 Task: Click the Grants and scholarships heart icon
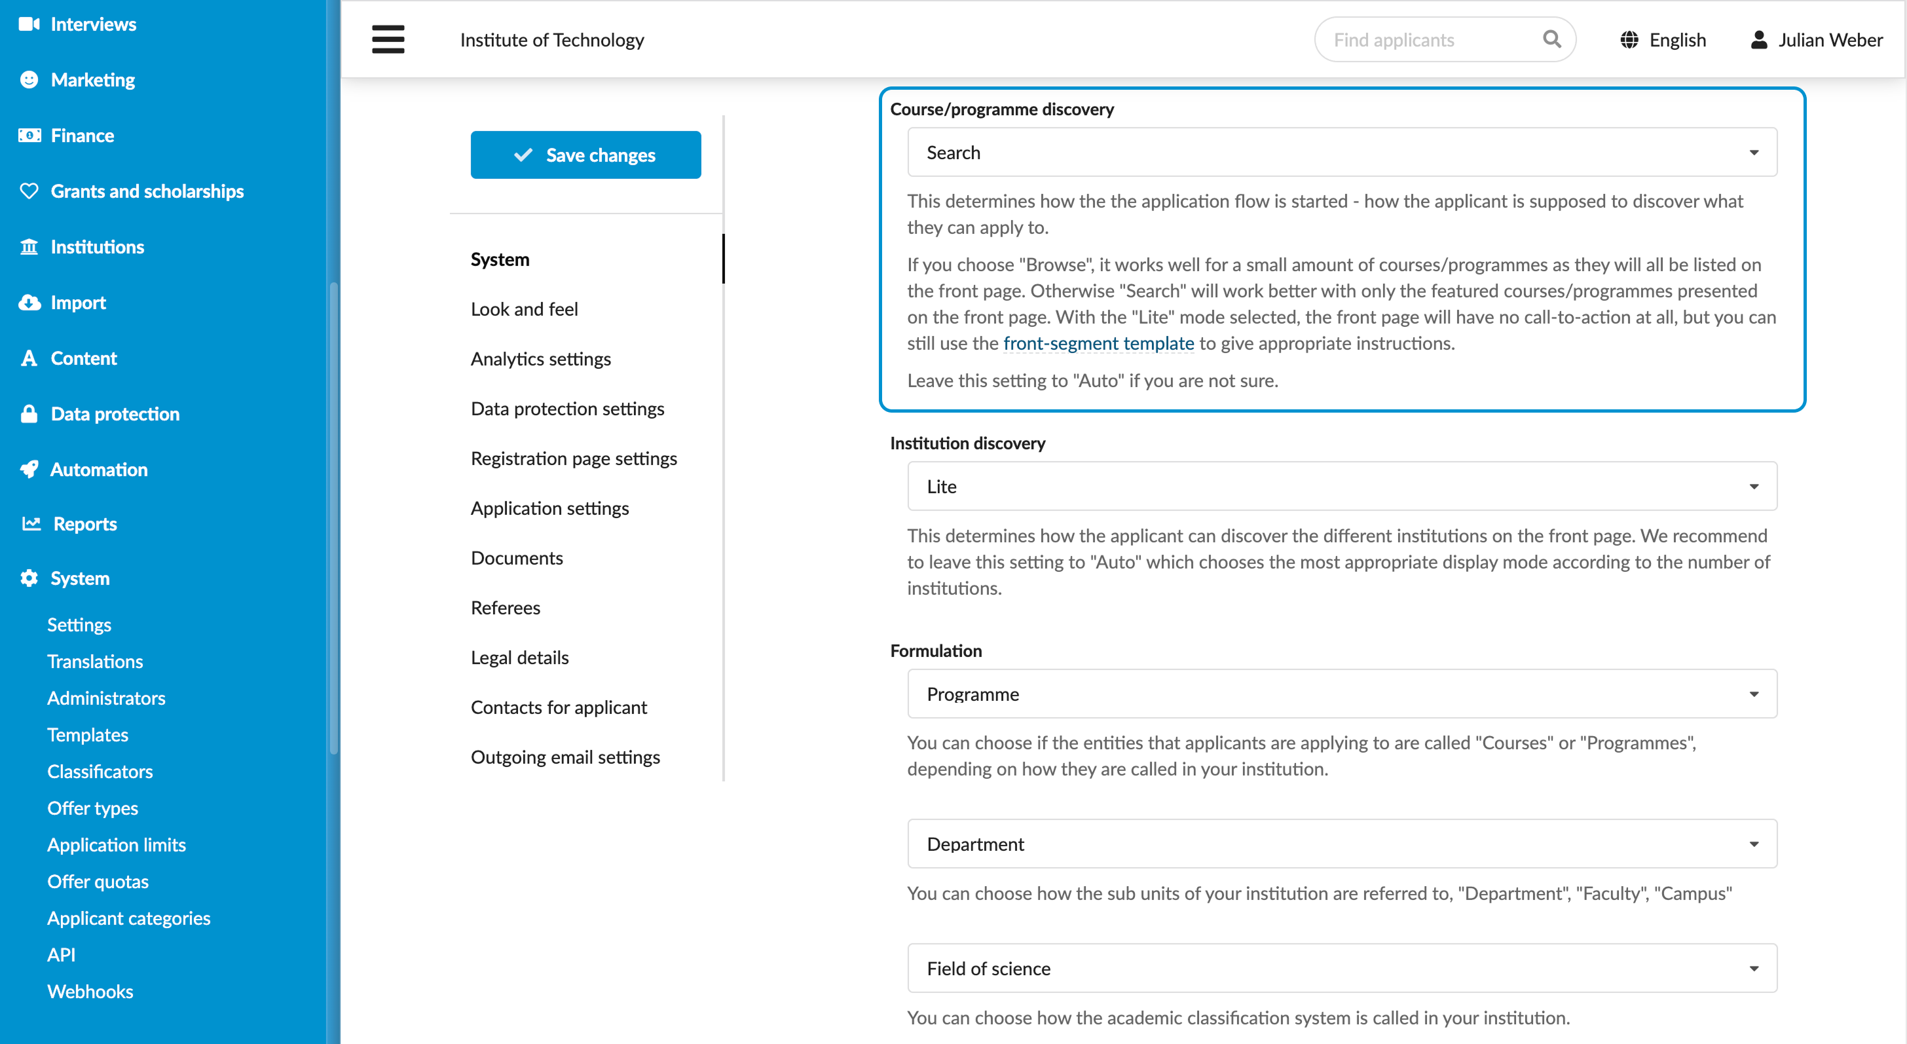point(29,191)
